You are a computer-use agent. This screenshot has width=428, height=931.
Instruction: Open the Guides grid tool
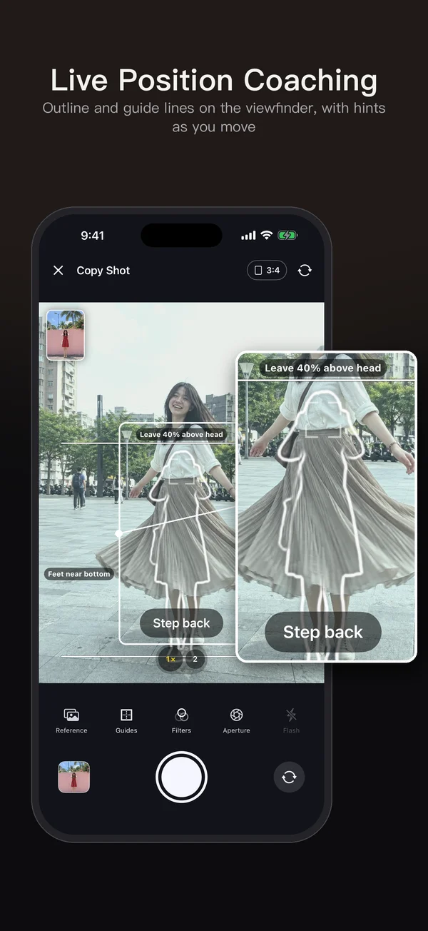pyautogui.click(x=126, y=720)
